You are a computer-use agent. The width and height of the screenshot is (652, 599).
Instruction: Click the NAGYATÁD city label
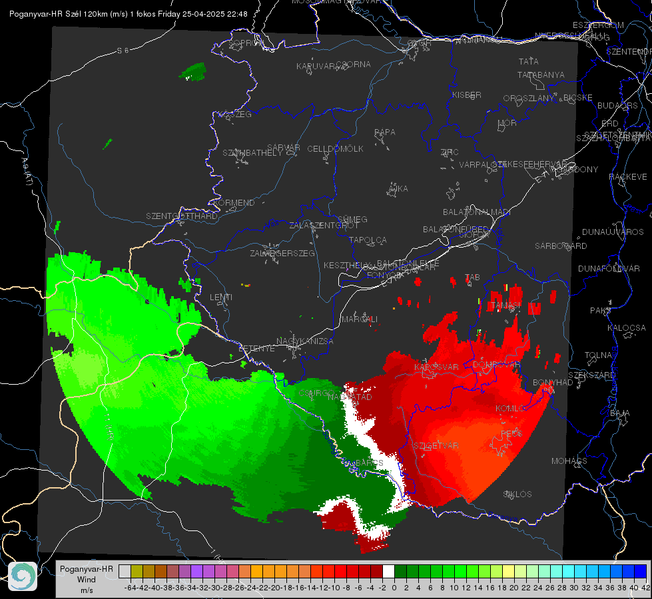pos(350,397)
